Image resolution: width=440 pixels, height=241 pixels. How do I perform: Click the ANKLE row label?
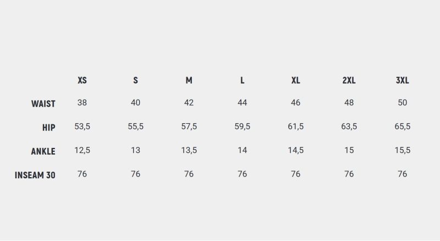[43, 151]
